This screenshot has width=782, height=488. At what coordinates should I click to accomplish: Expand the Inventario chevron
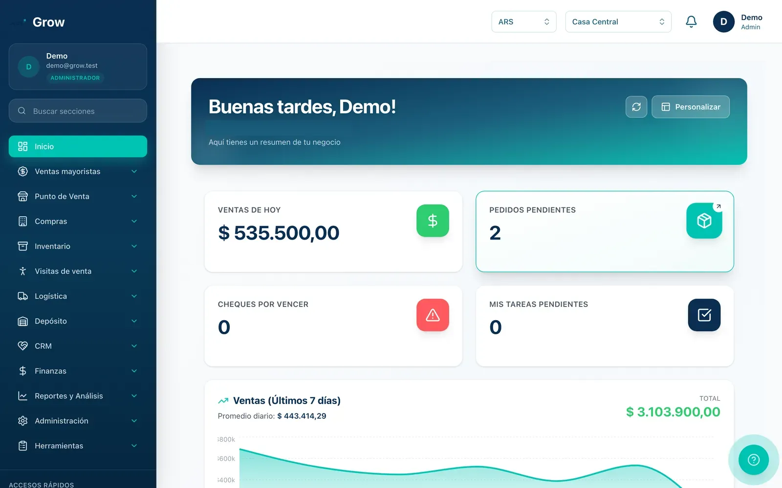click(x=134, y=246)
